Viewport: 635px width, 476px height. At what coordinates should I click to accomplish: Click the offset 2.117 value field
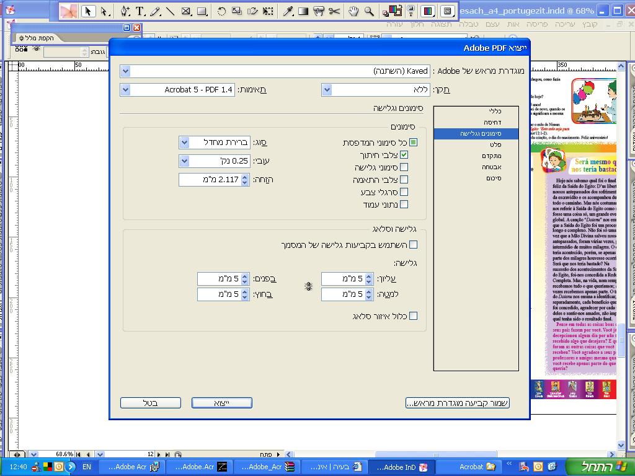(x=210, y=180)
